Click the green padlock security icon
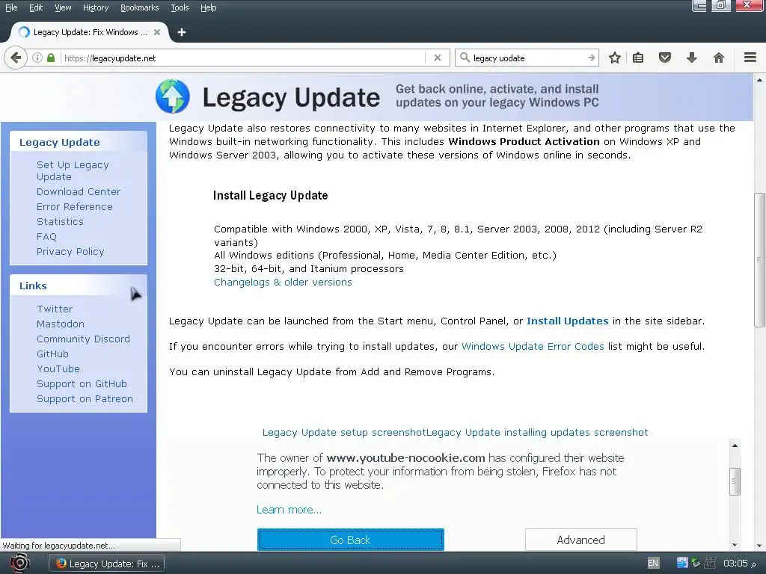The width and height of the screenshot is (766, 574). tap(51, 58)
